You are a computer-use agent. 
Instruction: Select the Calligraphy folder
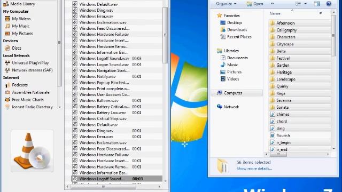pos(300,30)
